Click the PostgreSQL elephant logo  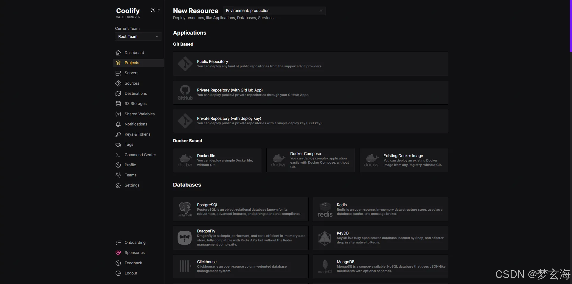[x=185, y=209]
